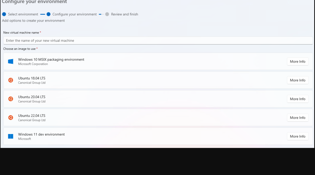Image resolution: width=315 pixels, height=175 pixels.
Task: Click the Review and finish step label
Action: pos(124,14)
